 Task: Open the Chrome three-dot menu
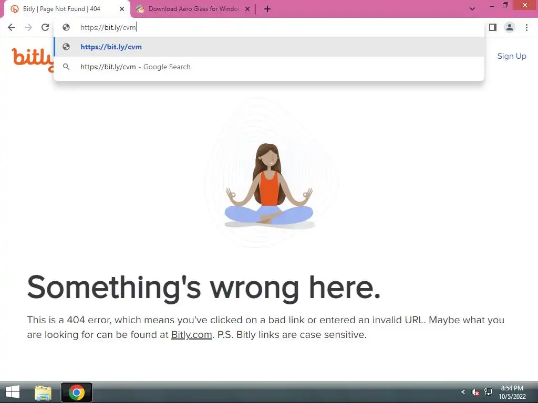click(x=526, y=27)
